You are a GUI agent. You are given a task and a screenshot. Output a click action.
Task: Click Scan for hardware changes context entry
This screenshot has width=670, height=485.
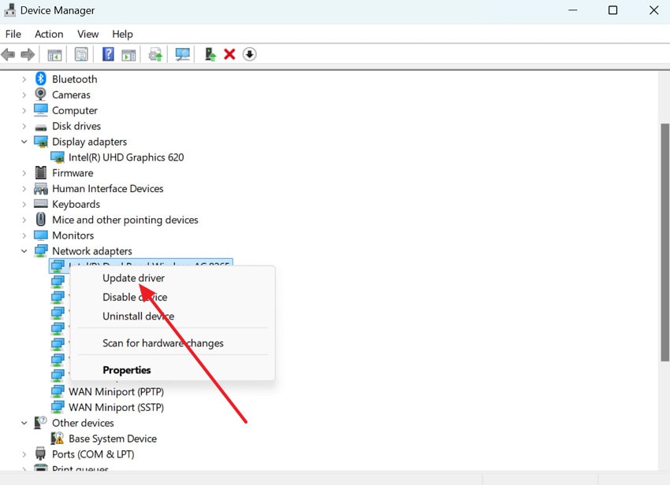[163, 343]
